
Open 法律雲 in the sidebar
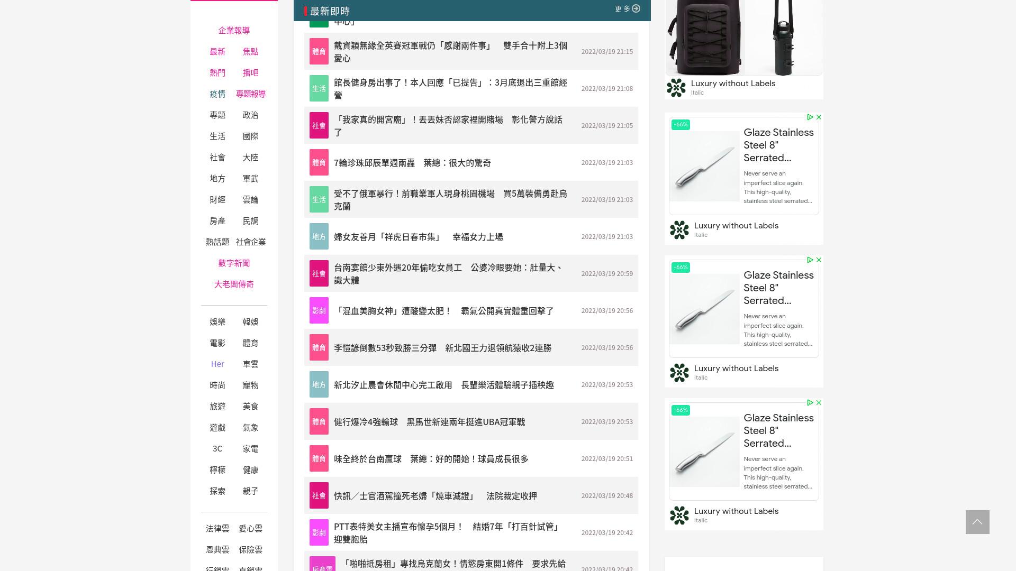(217, 529)
